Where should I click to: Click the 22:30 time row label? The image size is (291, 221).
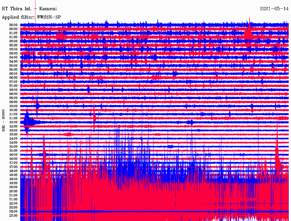pos(13,207)
